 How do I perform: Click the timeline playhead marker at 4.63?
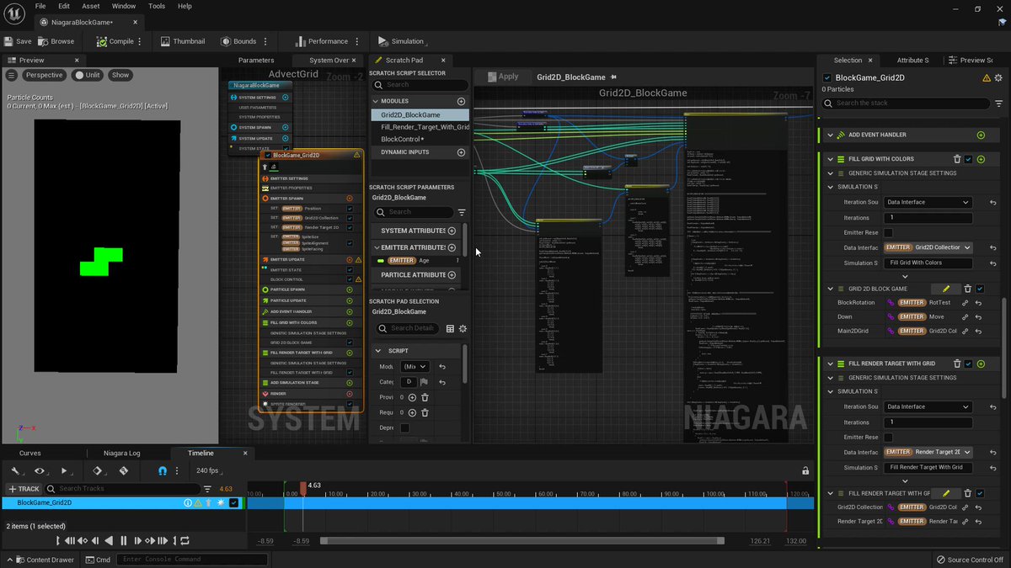(x=303, y=486)
